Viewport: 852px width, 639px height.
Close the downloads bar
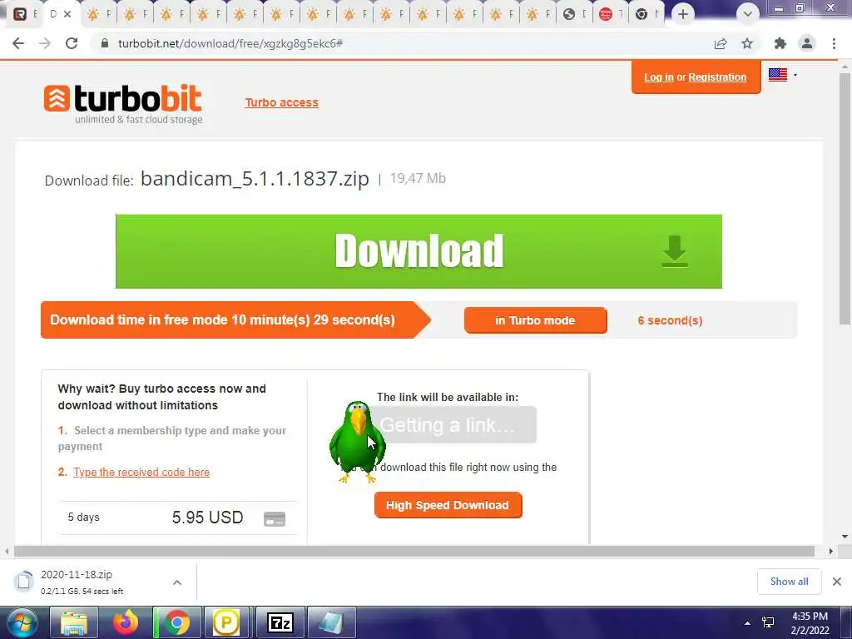837,582
